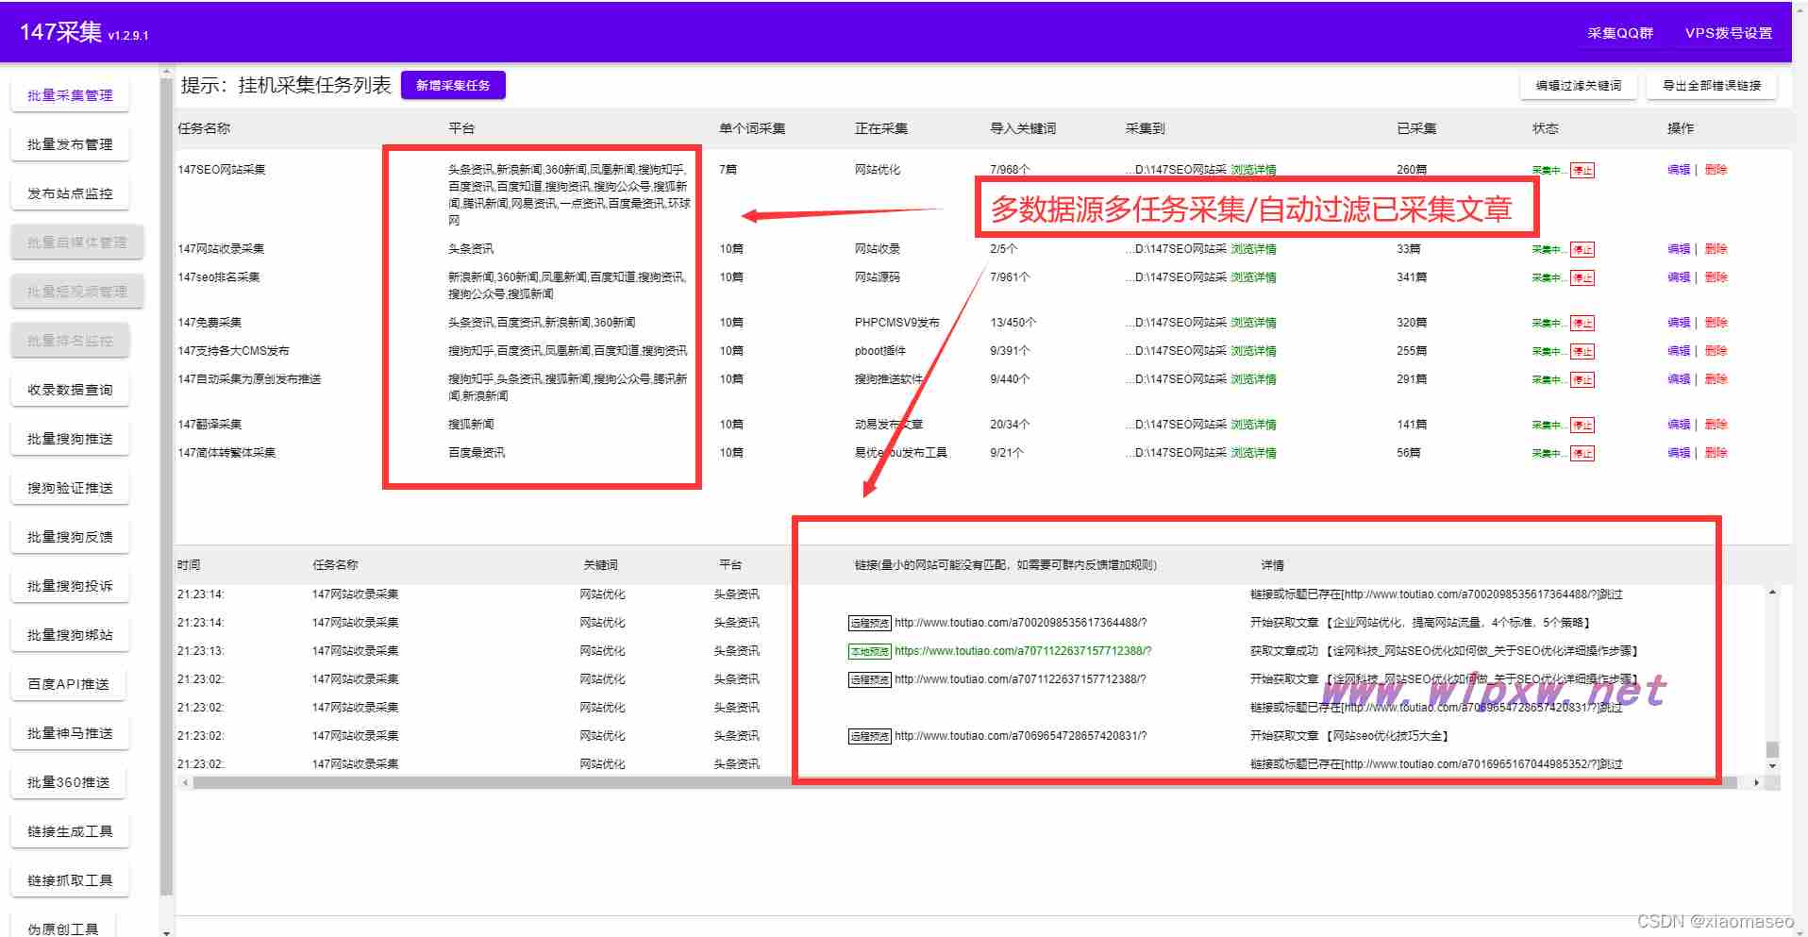This screenshot has width=1808, height=937.
Task: Select 搜狗验证推送 in the sidebar
Action: [70, 488]
